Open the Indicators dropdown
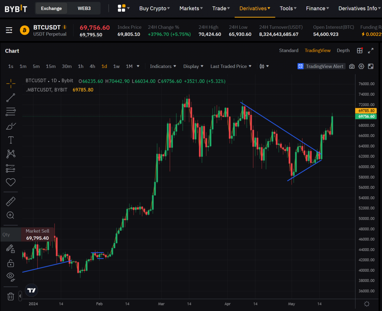 163,66
